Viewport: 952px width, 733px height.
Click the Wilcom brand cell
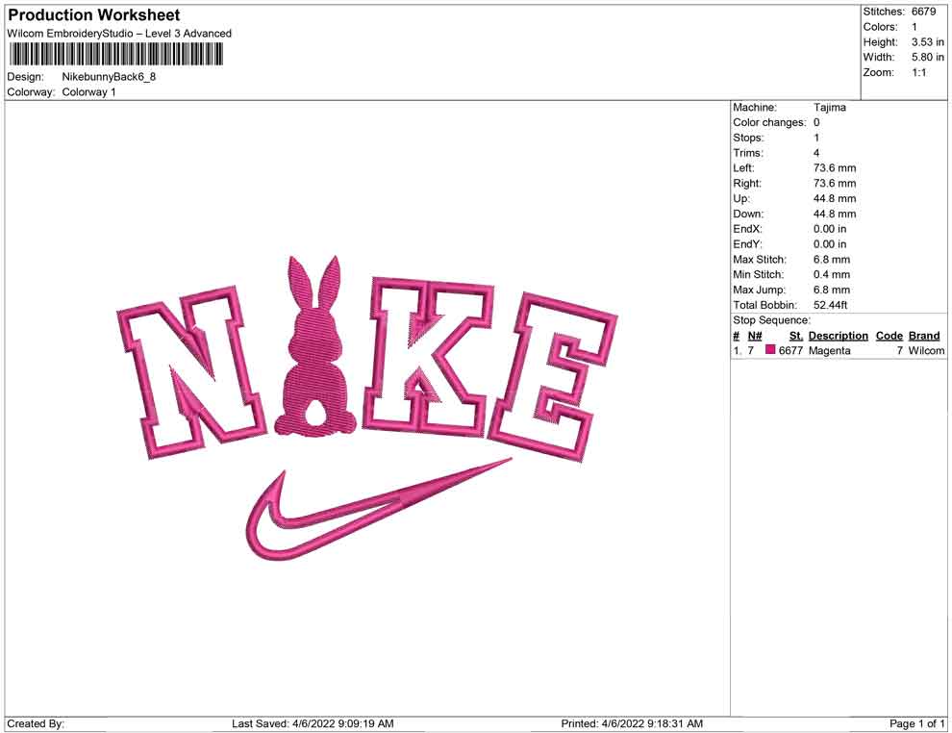(926, 350)
